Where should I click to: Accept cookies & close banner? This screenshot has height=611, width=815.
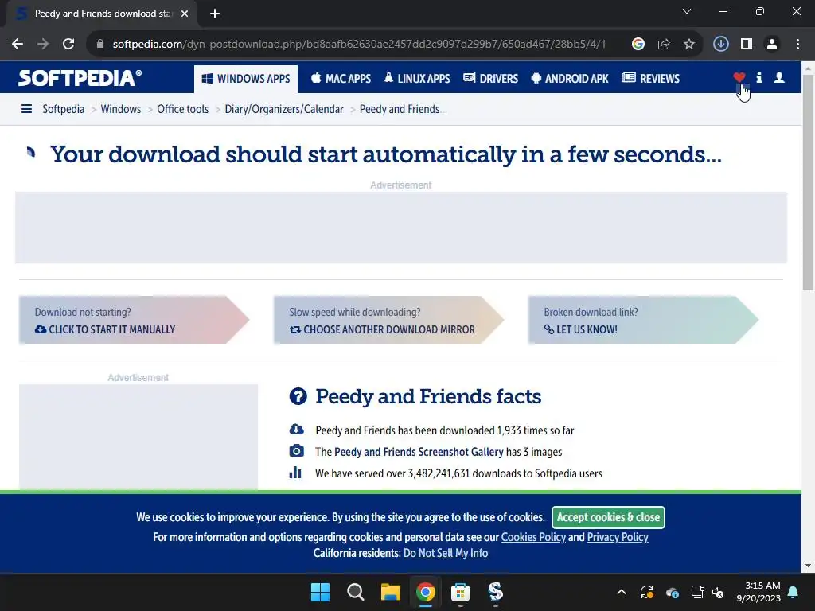[608, 517]
